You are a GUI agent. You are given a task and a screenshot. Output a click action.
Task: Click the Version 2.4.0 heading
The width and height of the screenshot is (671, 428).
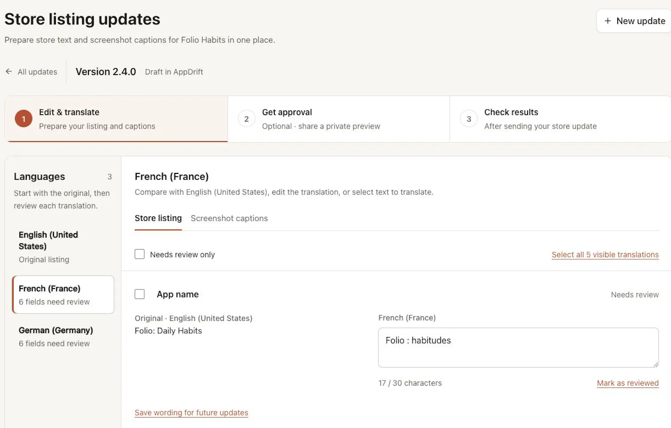tap(106, 72)
